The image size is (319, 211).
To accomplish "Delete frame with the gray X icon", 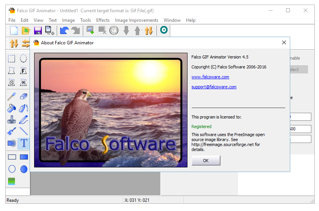I will point(102,30).
